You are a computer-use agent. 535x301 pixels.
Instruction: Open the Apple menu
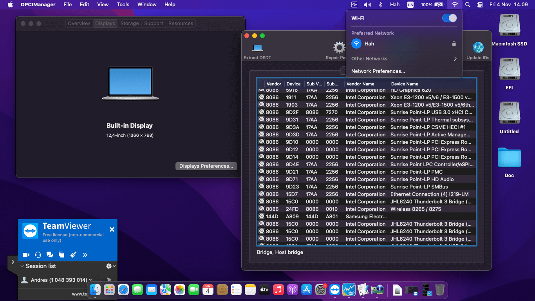[x=11, y=5]
